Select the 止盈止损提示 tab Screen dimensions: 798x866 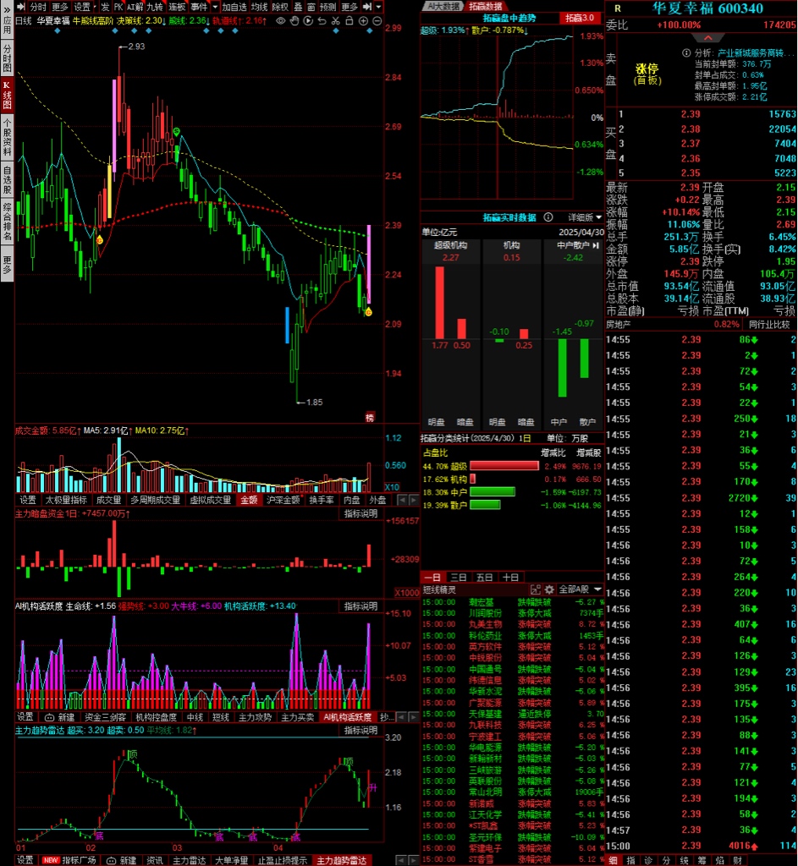(283, 860)
